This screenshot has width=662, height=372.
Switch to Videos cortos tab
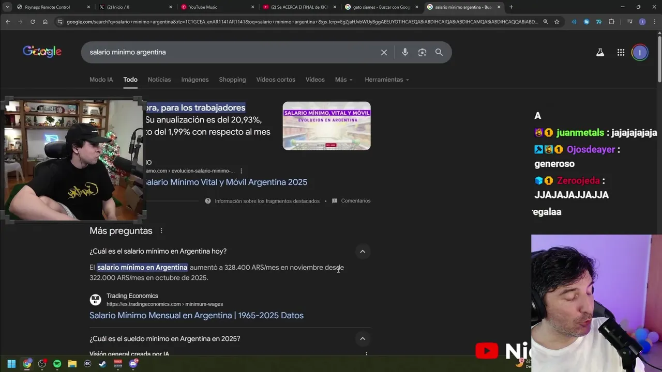(276, 80)
